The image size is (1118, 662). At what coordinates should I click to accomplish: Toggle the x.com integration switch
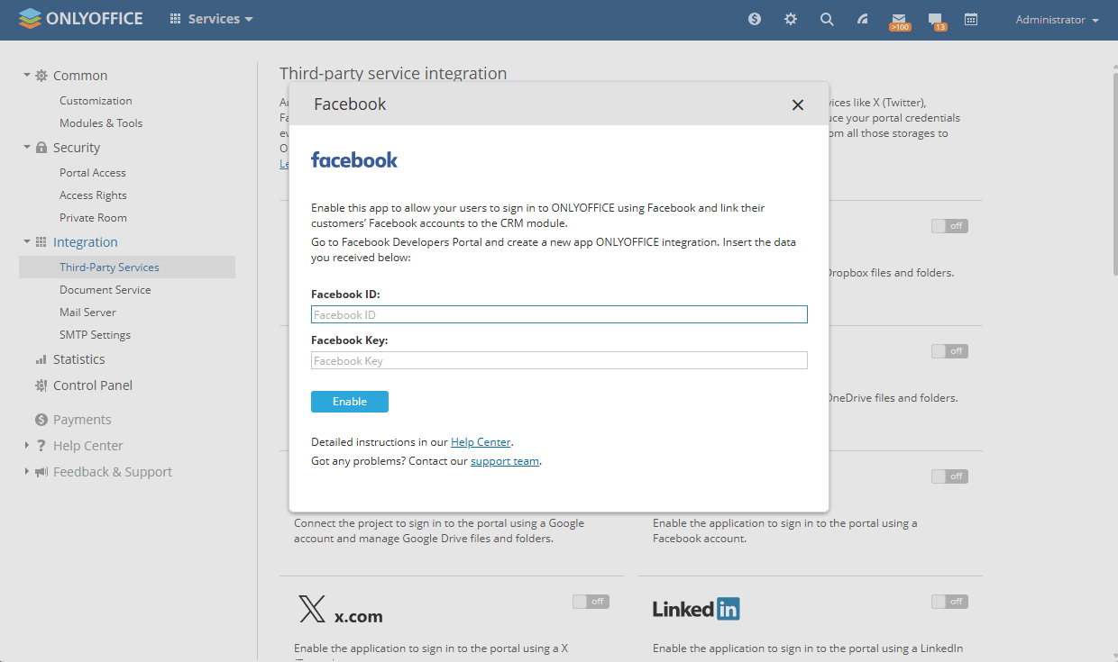coord(591,602)
